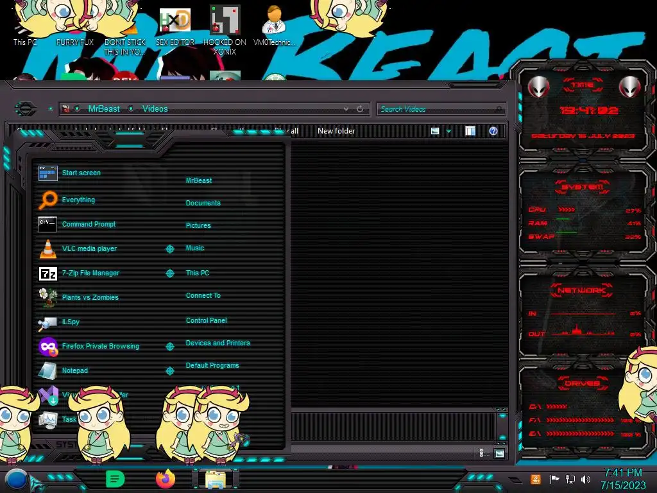Open the HxD icon labeled SEX EDITOR

[x=175, y=26]
